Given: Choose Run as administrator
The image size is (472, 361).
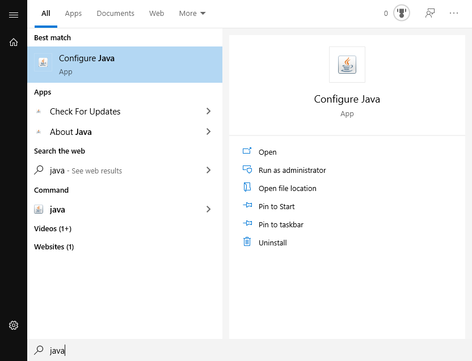Looking at the screenshot, I should pyautogui.click(x=292, y=170).
